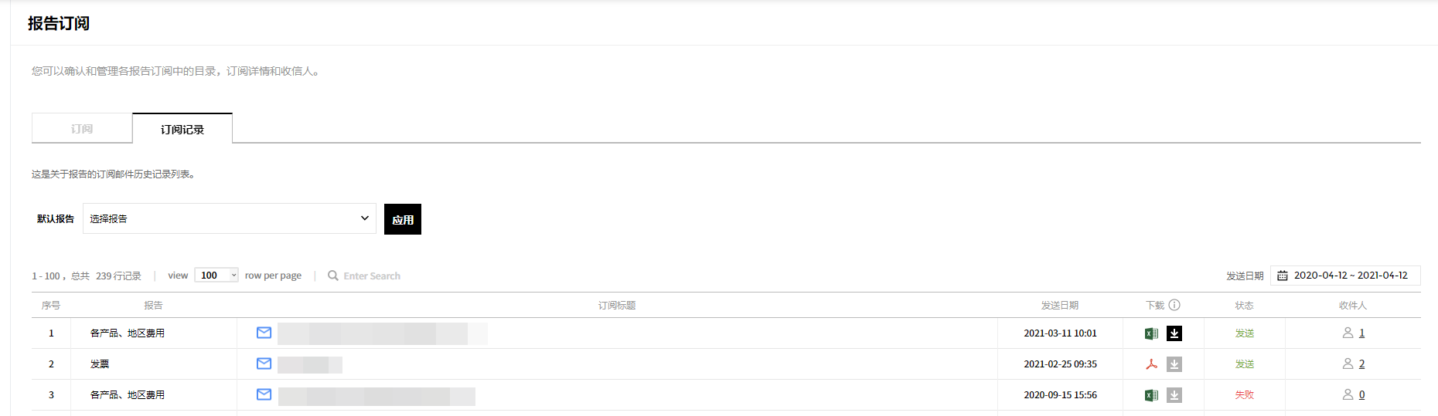Click the grey download icon in row 3
The height and width of the screenshot is (416, 1438).
(1174, 395)
